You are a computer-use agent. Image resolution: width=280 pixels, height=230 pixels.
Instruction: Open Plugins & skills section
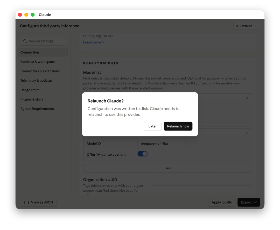tap(32, 99)
